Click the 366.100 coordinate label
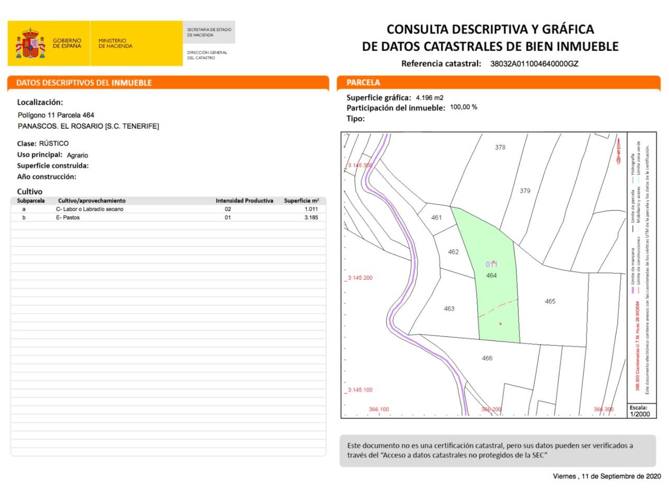Screen dimensions: 669x502 point(379,409)
